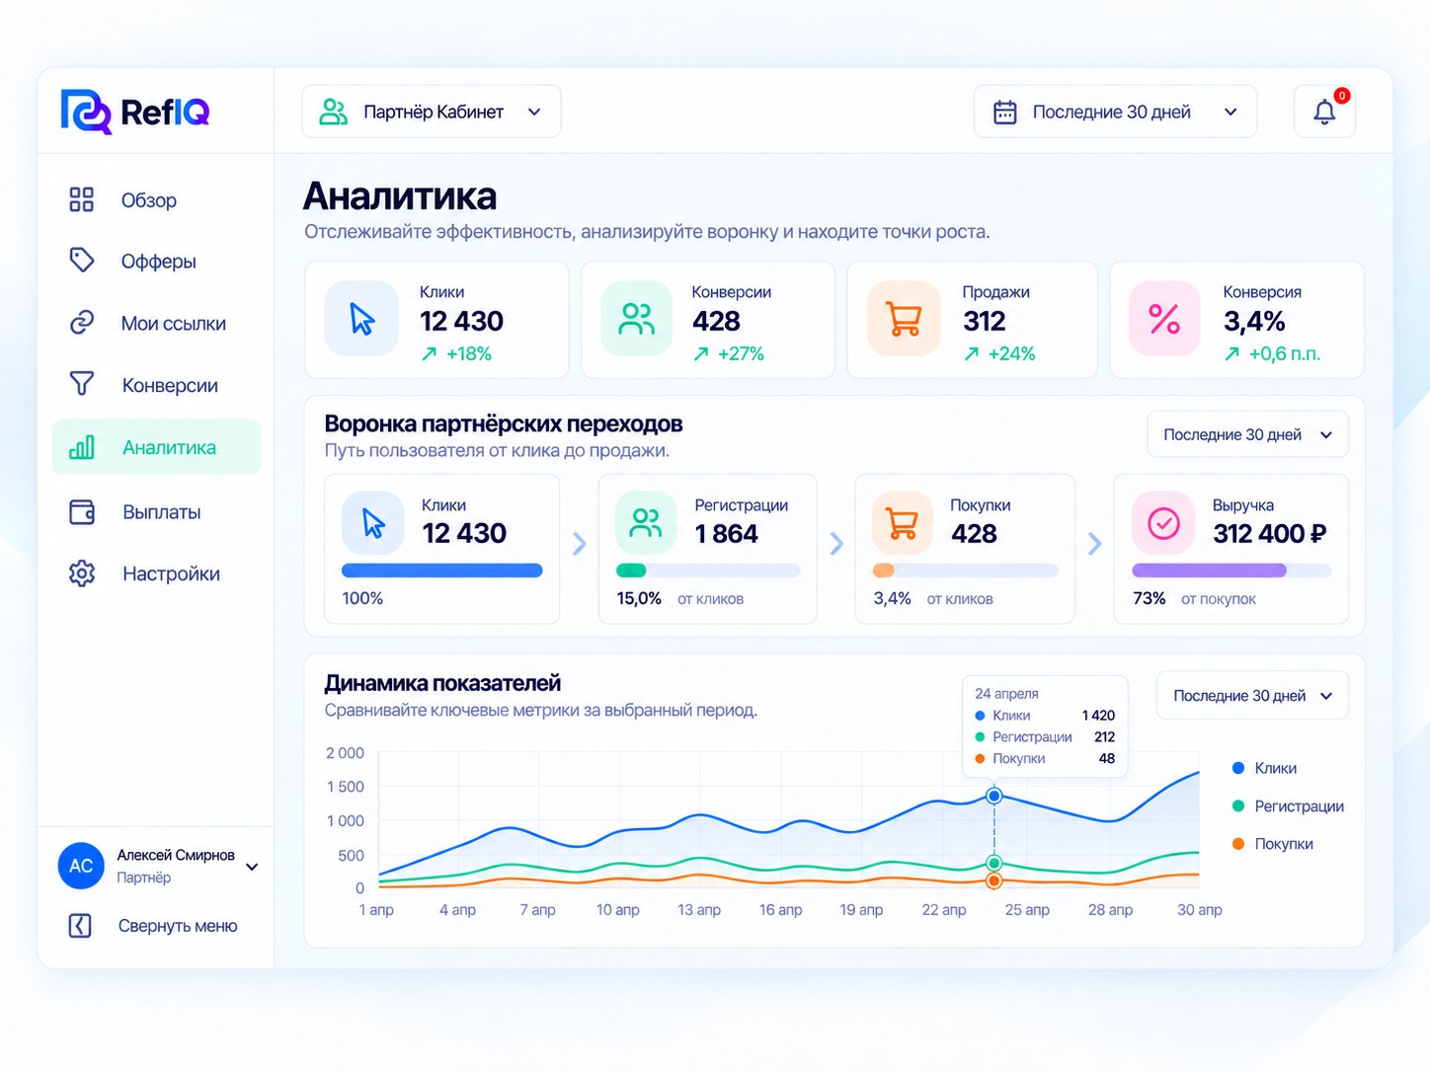Click Свернуть меню button
The width and height of the screenshot is (1430, 1072).
(154, 926)
